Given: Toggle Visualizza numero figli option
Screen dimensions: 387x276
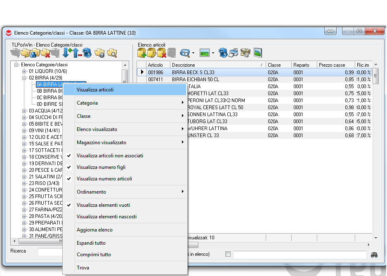Looking at the screenshot, I should point(101,167).
